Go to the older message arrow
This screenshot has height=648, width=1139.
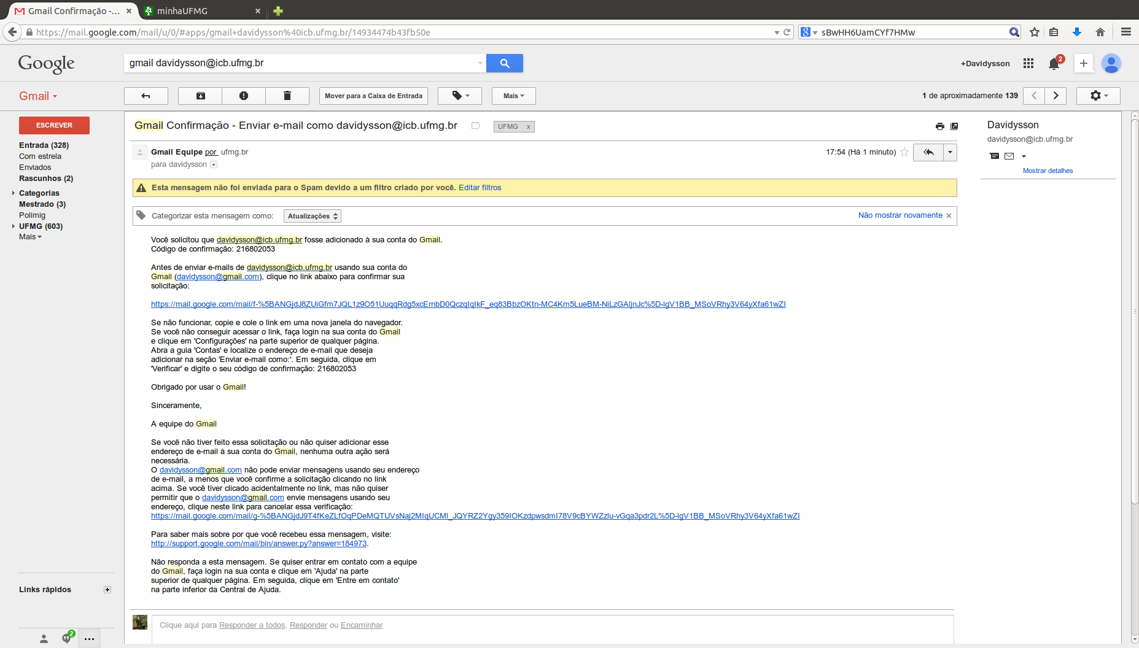[x=1055, y=96]
